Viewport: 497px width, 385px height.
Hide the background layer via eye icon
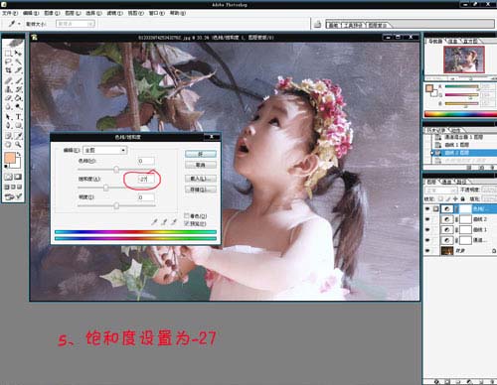click(x=427, y=251)
